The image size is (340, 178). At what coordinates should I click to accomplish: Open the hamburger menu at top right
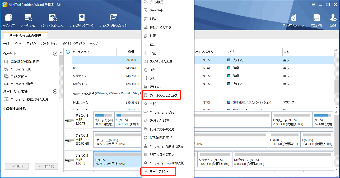(x=313, y=4)
